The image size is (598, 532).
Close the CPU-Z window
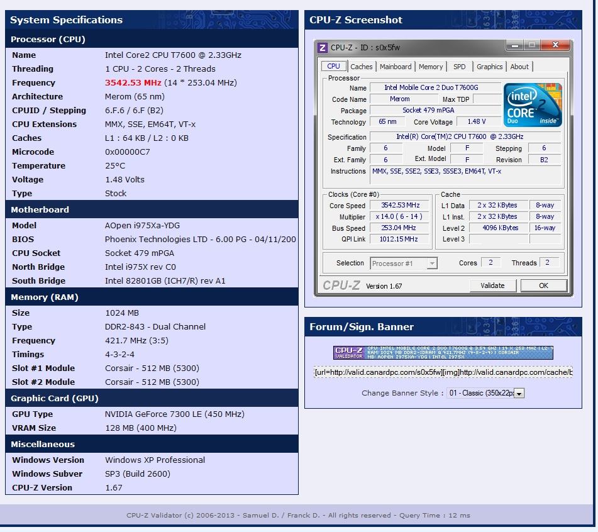pos(556,45)
